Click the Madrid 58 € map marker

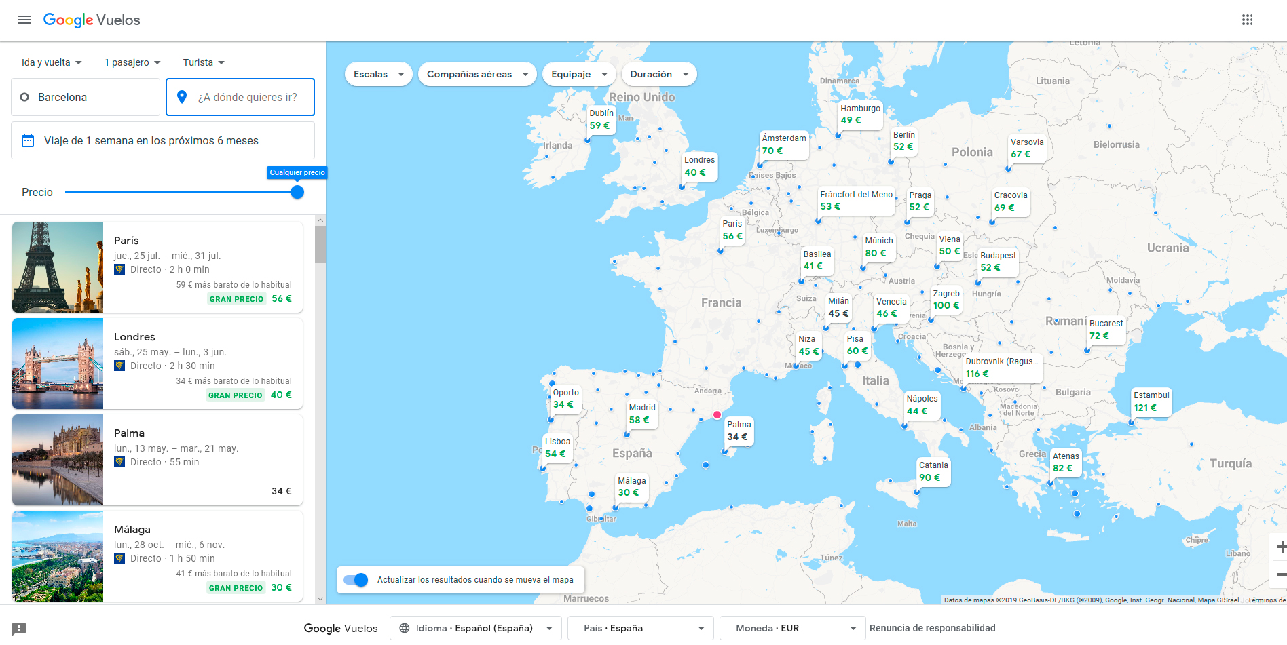tap(642, 414)
